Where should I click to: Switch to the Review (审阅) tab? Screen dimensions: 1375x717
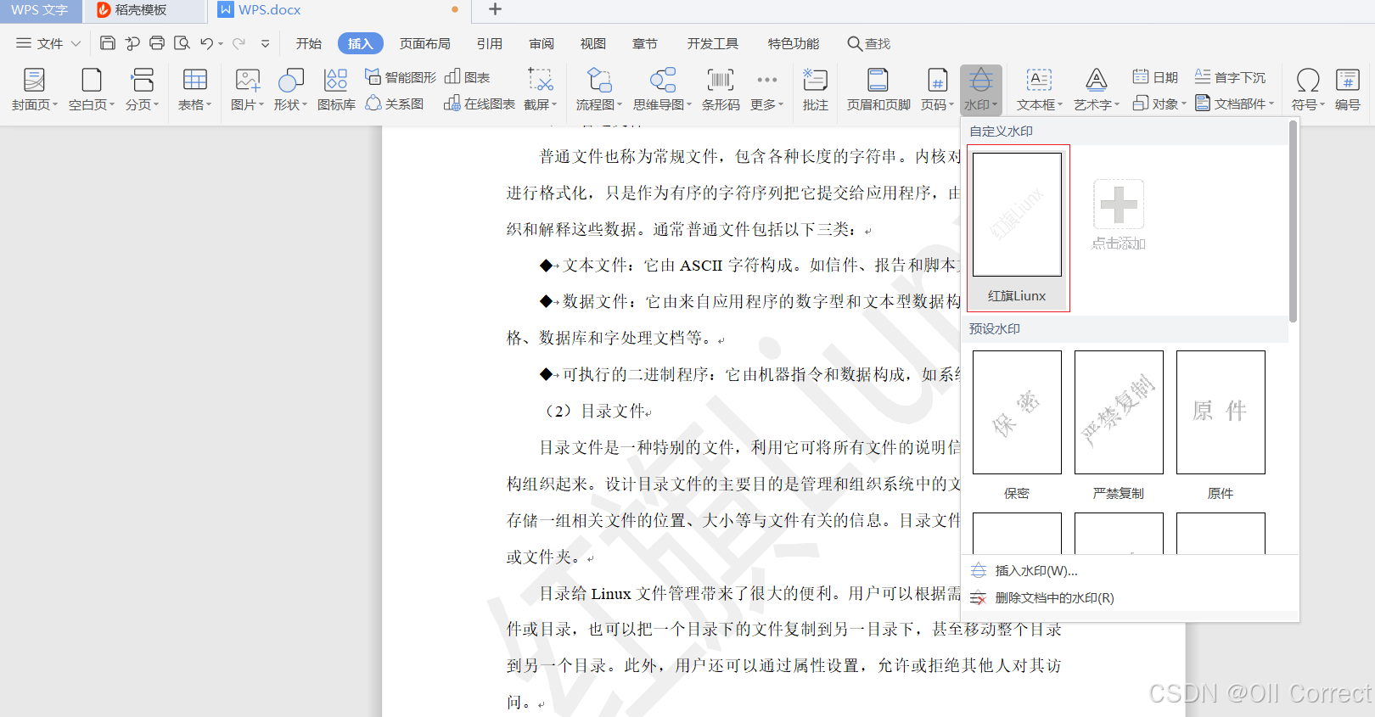pyautogui.click(x=542, y=43)
